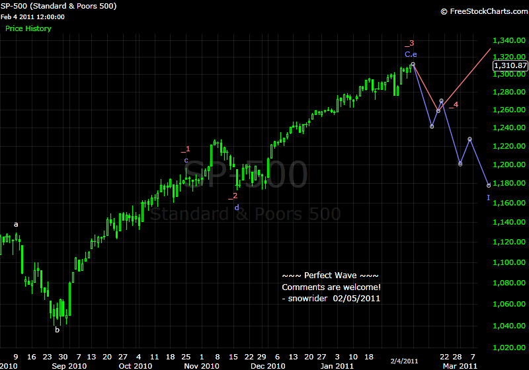Open the FreeStockCharts.com copyright text
529x370 pixels.
(485, 11)
